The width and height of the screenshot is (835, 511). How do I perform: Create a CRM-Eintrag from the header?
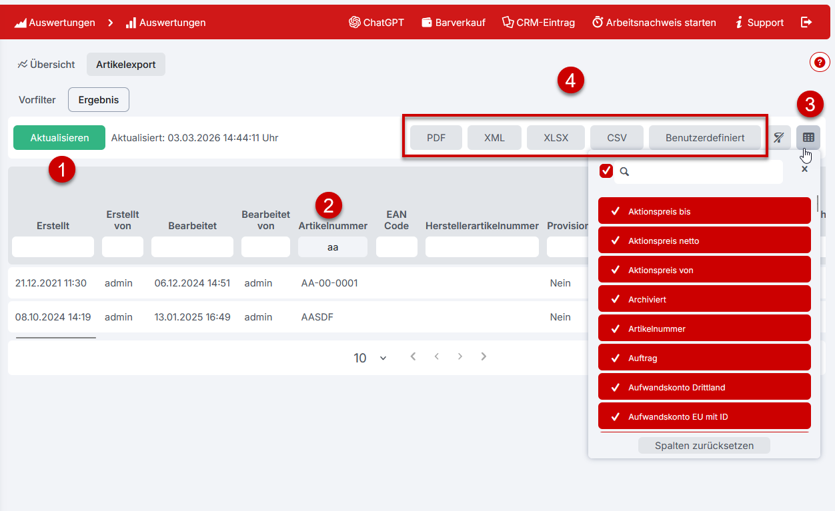coord(538,22)
